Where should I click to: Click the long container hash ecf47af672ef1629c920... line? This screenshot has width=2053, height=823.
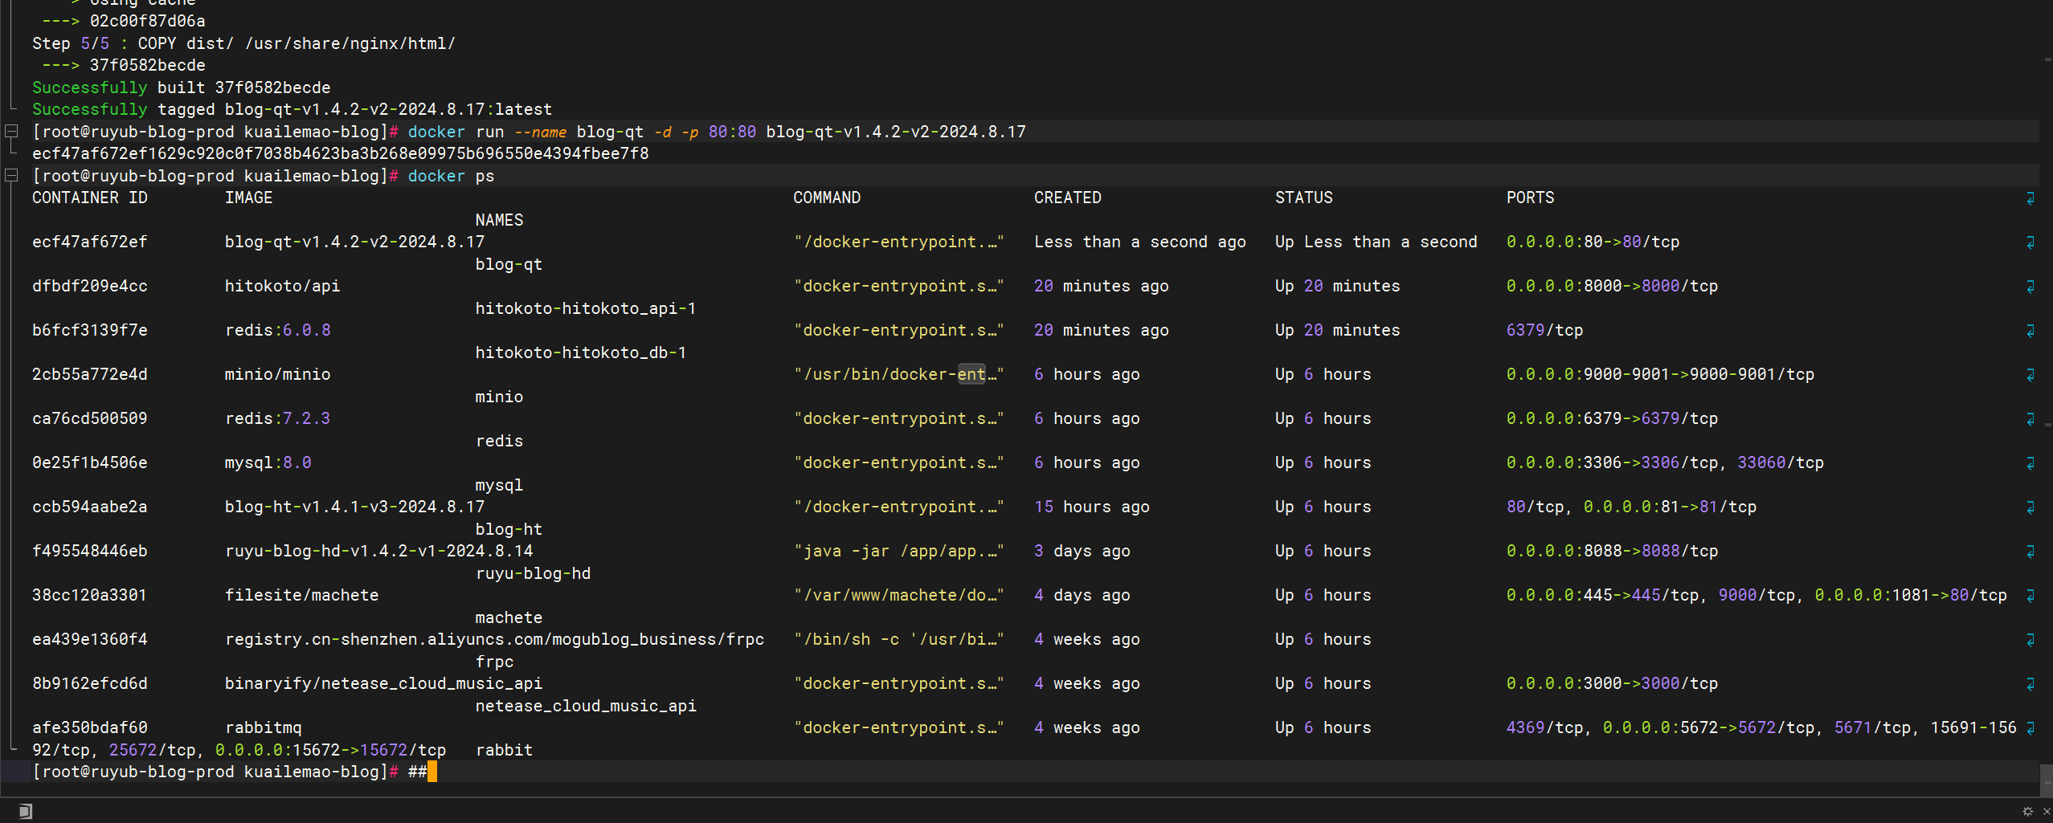click(x=340, y=153)
